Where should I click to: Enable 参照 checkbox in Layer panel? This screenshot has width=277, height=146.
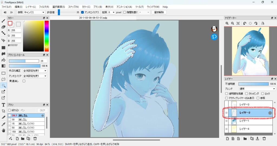(258, 98)
